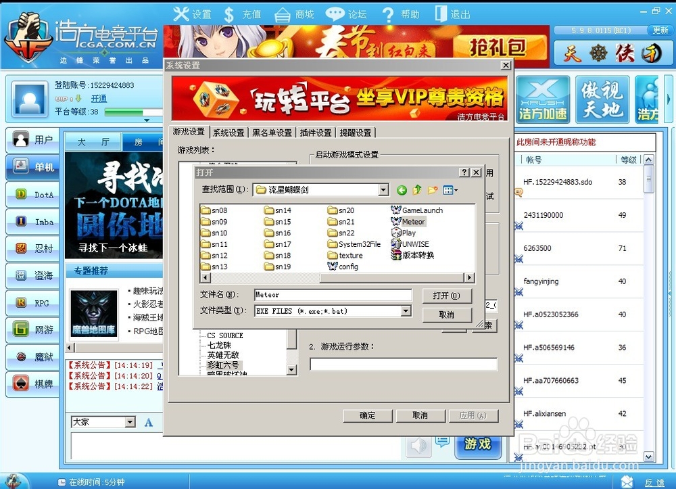Click the speaker sound icon near 游戏 button

tap(418, 446)
